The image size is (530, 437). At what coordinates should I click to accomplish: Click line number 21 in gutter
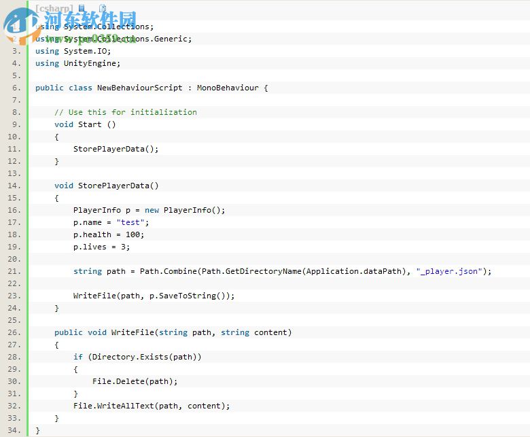pos(14,271)
